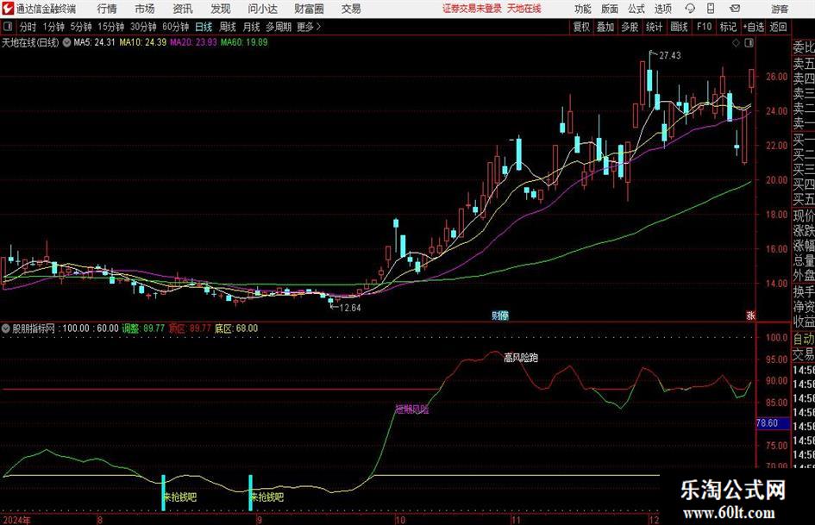Expand the 股朋指标网 indicator round arrow
The image size is (815, 525).
tap(6, 328)
